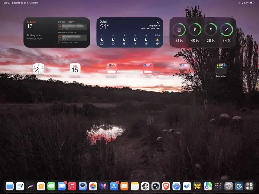The image size is (259, 194).
Task: Open the MARTES, 18 NOV event
Action: [73, 37]
